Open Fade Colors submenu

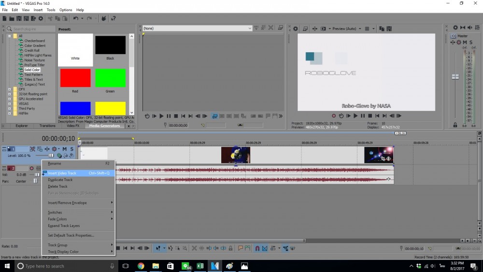[x=79, y=219]
